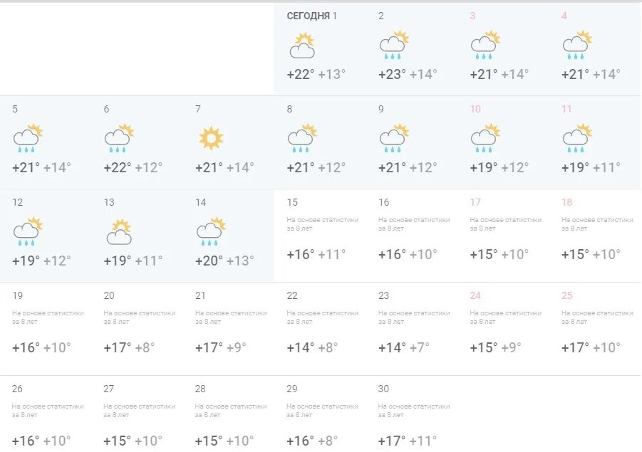
Task: Select day 26 forecast cell
Action: coord(45,414)
